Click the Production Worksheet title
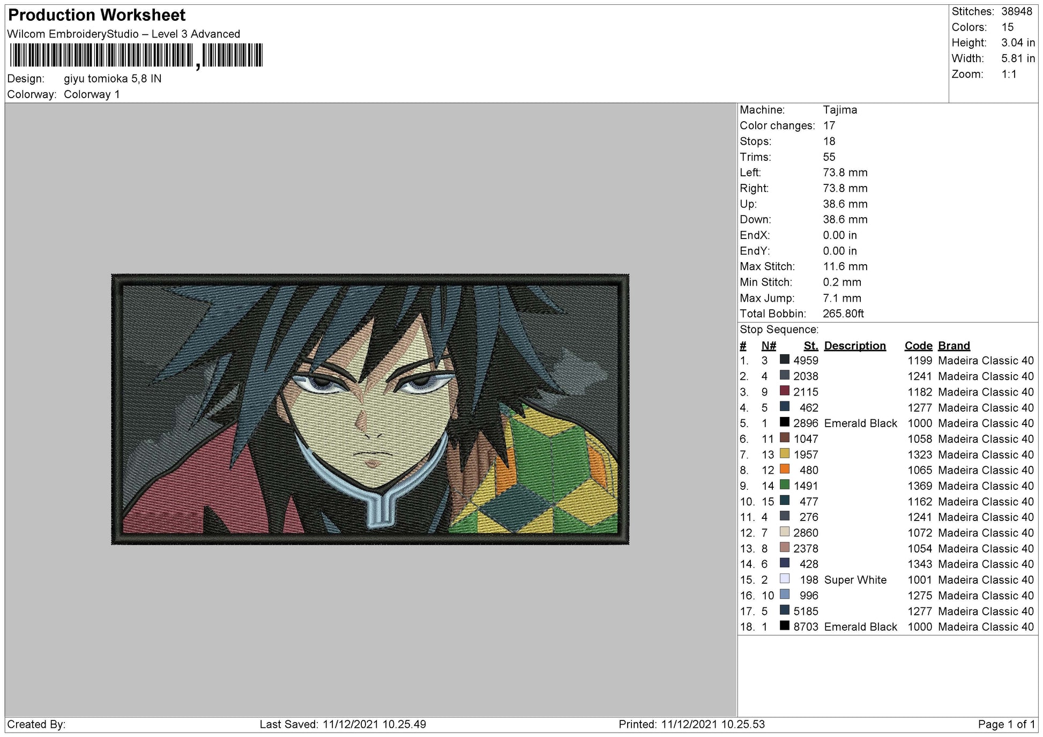This screenshot has width=1043, height=737. pos(96,15)
